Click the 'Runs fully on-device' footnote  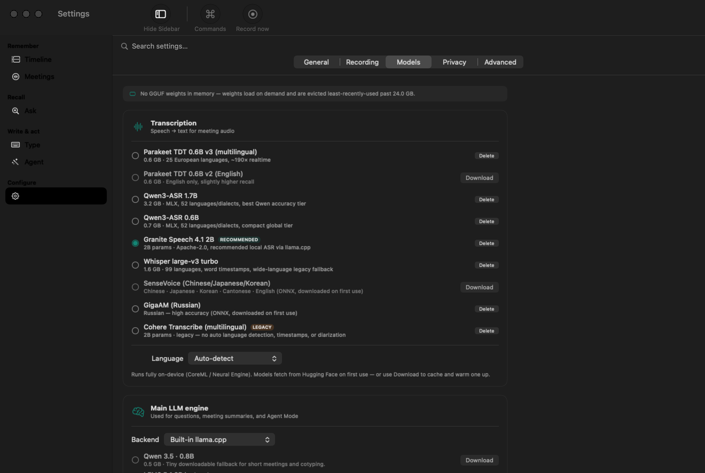tap(311, 374)
